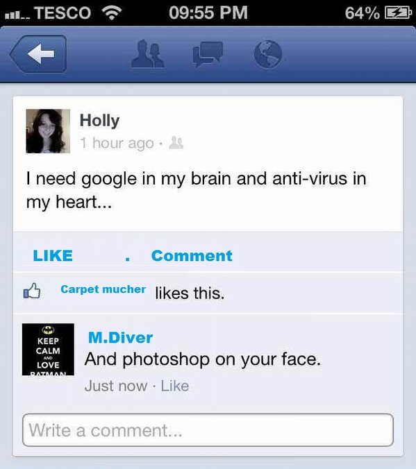View the Keep Calm Love Batman avatar
The width and height of the screenshot is (416, 469).
point(48,350)
